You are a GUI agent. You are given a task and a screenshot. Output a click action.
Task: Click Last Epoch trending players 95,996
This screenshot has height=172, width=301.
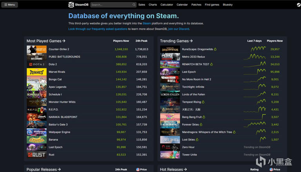(275, 72)
